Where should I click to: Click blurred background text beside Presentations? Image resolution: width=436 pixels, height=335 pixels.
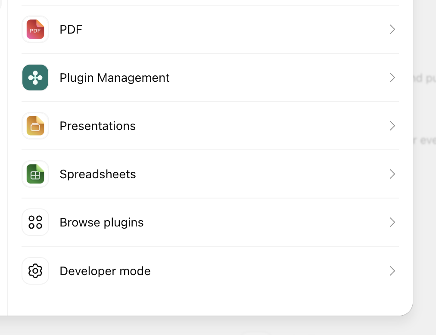click(x=425, y=140)
